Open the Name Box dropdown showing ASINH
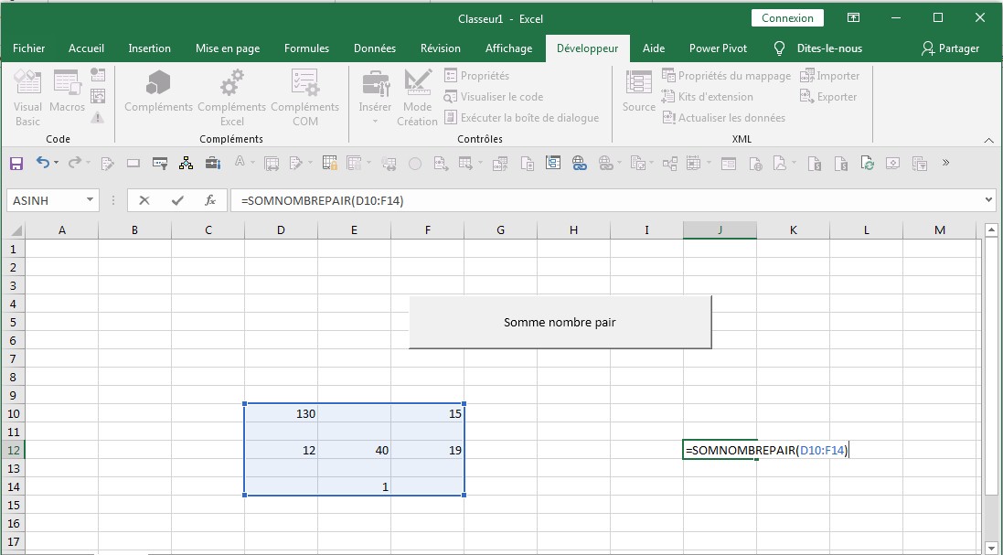The width and height of the screenshot is (1003, 555). pos(89,199)
